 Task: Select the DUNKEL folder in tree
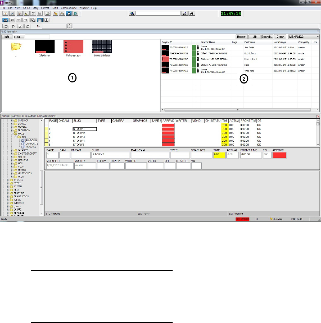pyautogui.click(x=22, y=124)
